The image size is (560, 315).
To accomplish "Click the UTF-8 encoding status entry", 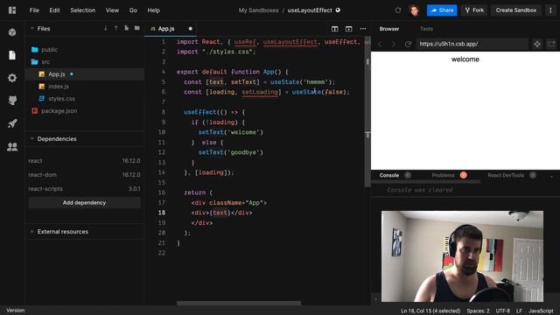I will pyautogui.click(x=503, y=311).
